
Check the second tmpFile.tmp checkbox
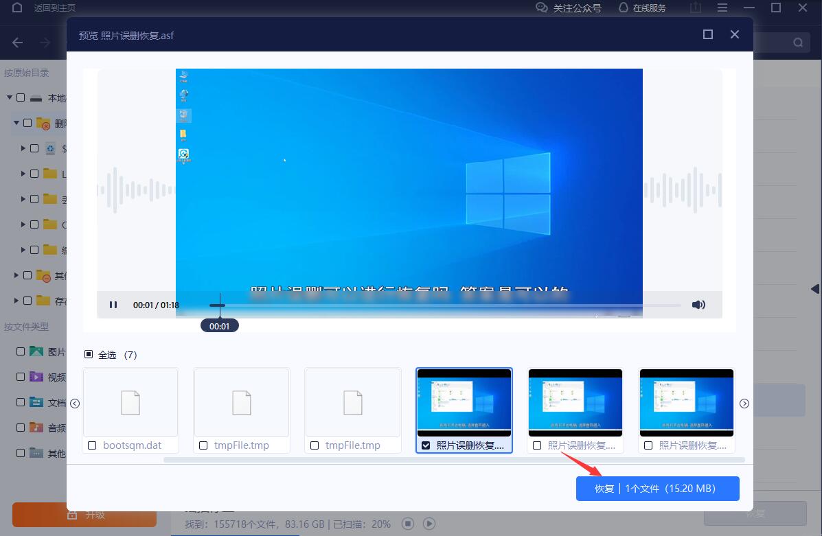click(315, 445)
